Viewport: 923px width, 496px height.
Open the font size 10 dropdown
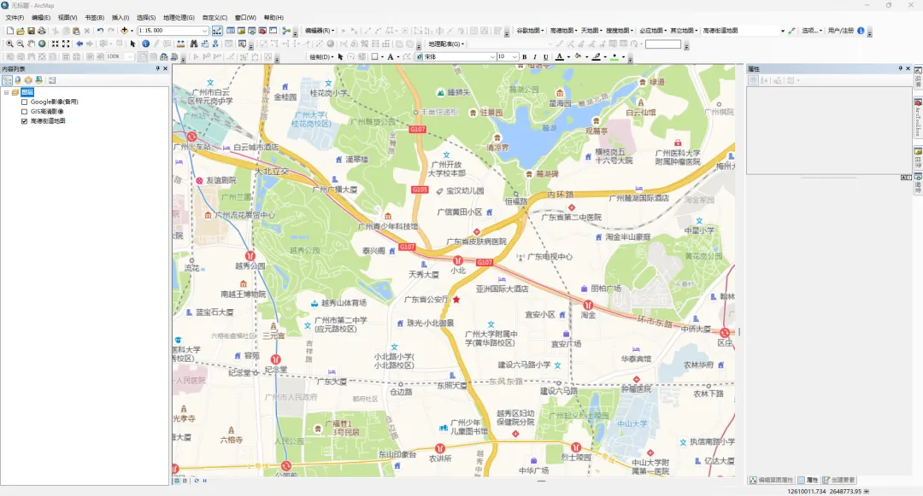tap(515, 57)
